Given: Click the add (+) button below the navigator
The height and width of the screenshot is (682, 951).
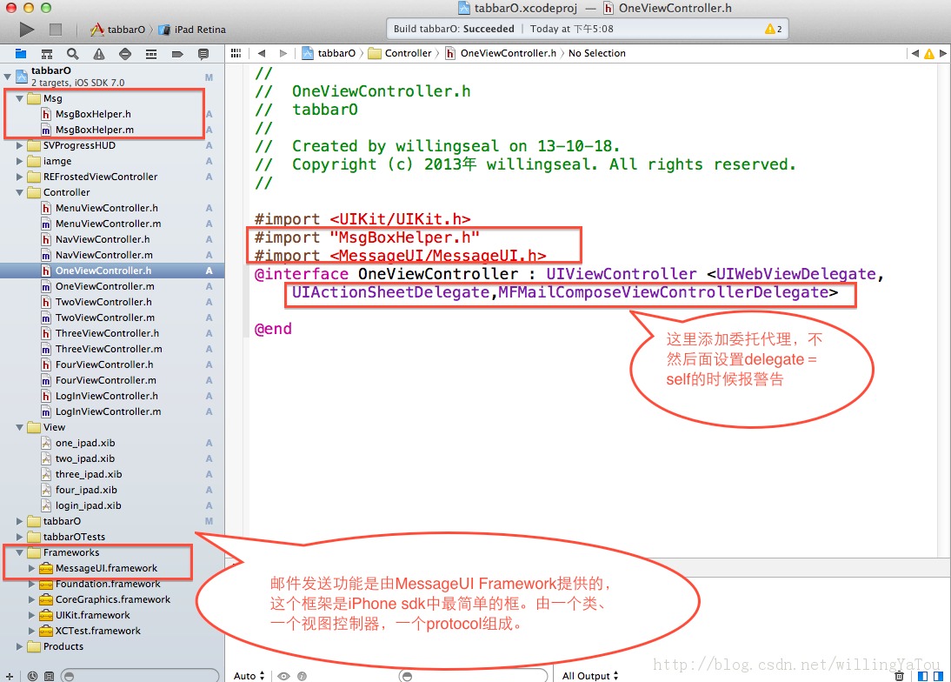Looking at the screenshot, I should [x=9, y=676].
